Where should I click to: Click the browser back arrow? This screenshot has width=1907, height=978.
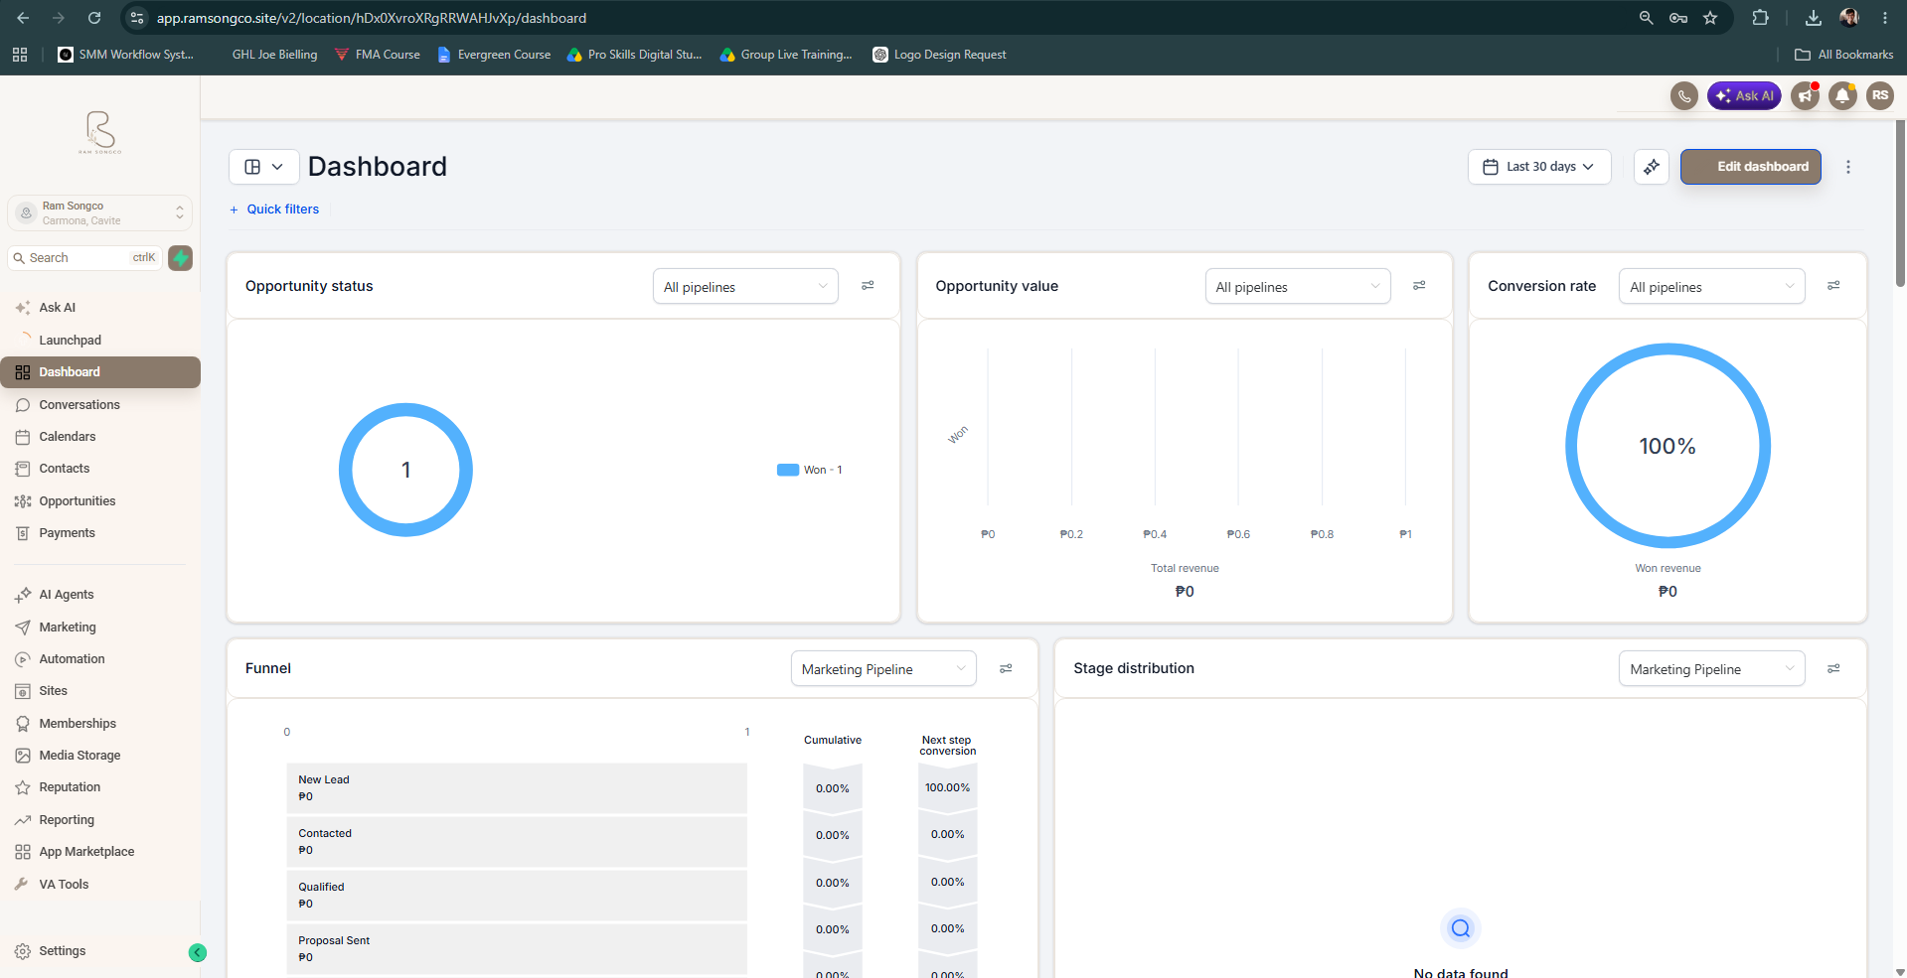23,18
